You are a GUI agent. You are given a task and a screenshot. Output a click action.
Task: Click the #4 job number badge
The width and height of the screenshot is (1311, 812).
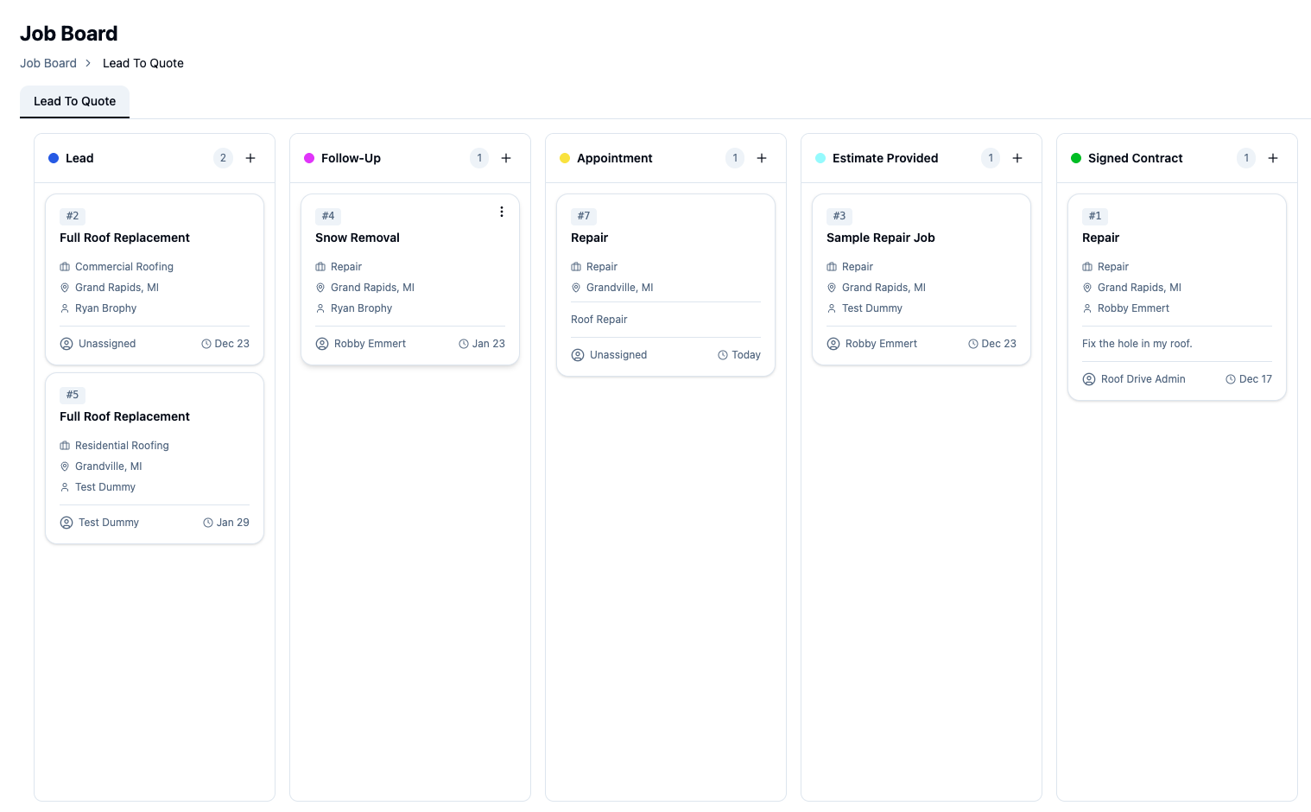(328, 216)
